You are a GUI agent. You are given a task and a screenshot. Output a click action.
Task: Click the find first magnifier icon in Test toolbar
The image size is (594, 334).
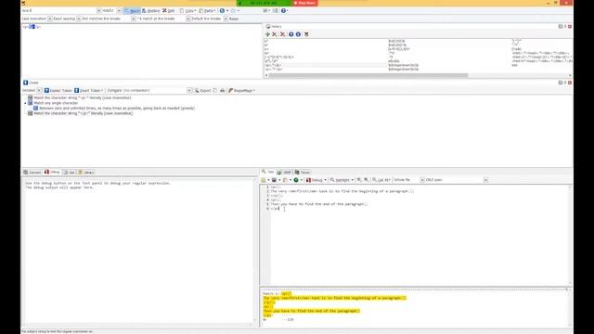[x=359, y=180]
